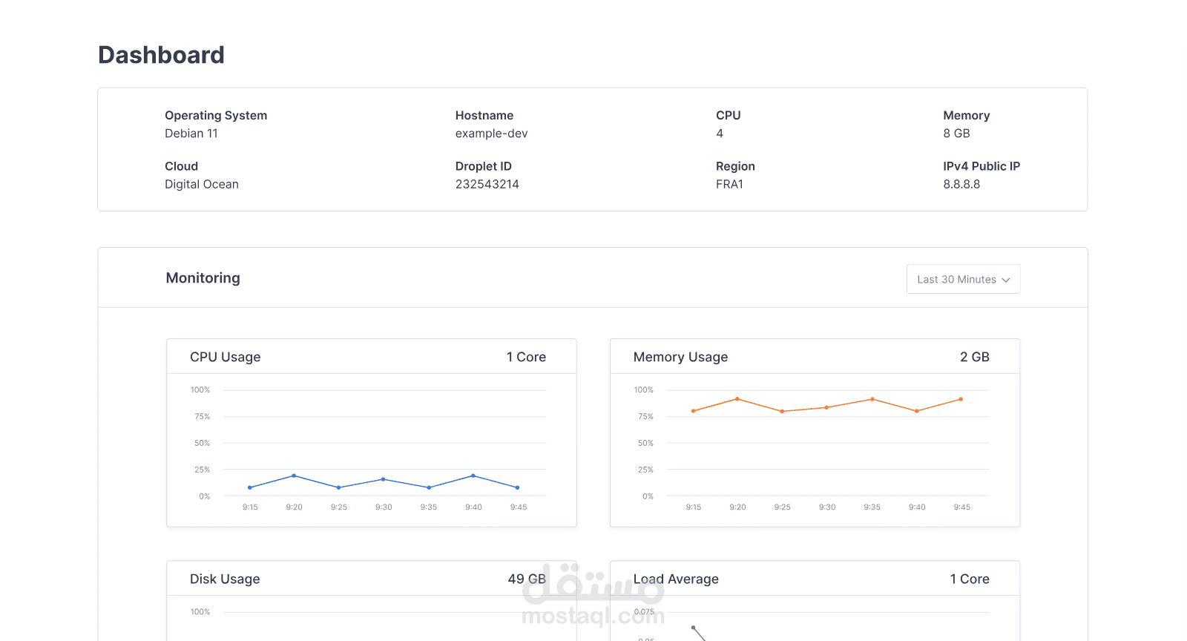Click the Memory Usage chart title
Viewport: 1187px width, 641px height.
click(x=680, y=357)
